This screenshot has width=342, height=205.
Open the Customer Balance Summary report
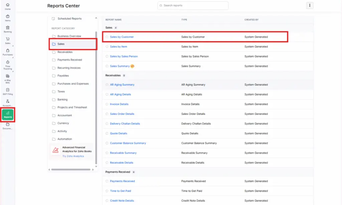pyautogui.click(x=128, y=143)
